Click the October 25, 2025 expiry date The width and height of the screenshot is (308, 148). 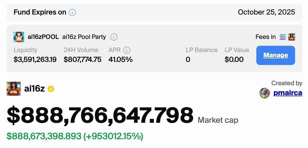click(x=266, y=12)
